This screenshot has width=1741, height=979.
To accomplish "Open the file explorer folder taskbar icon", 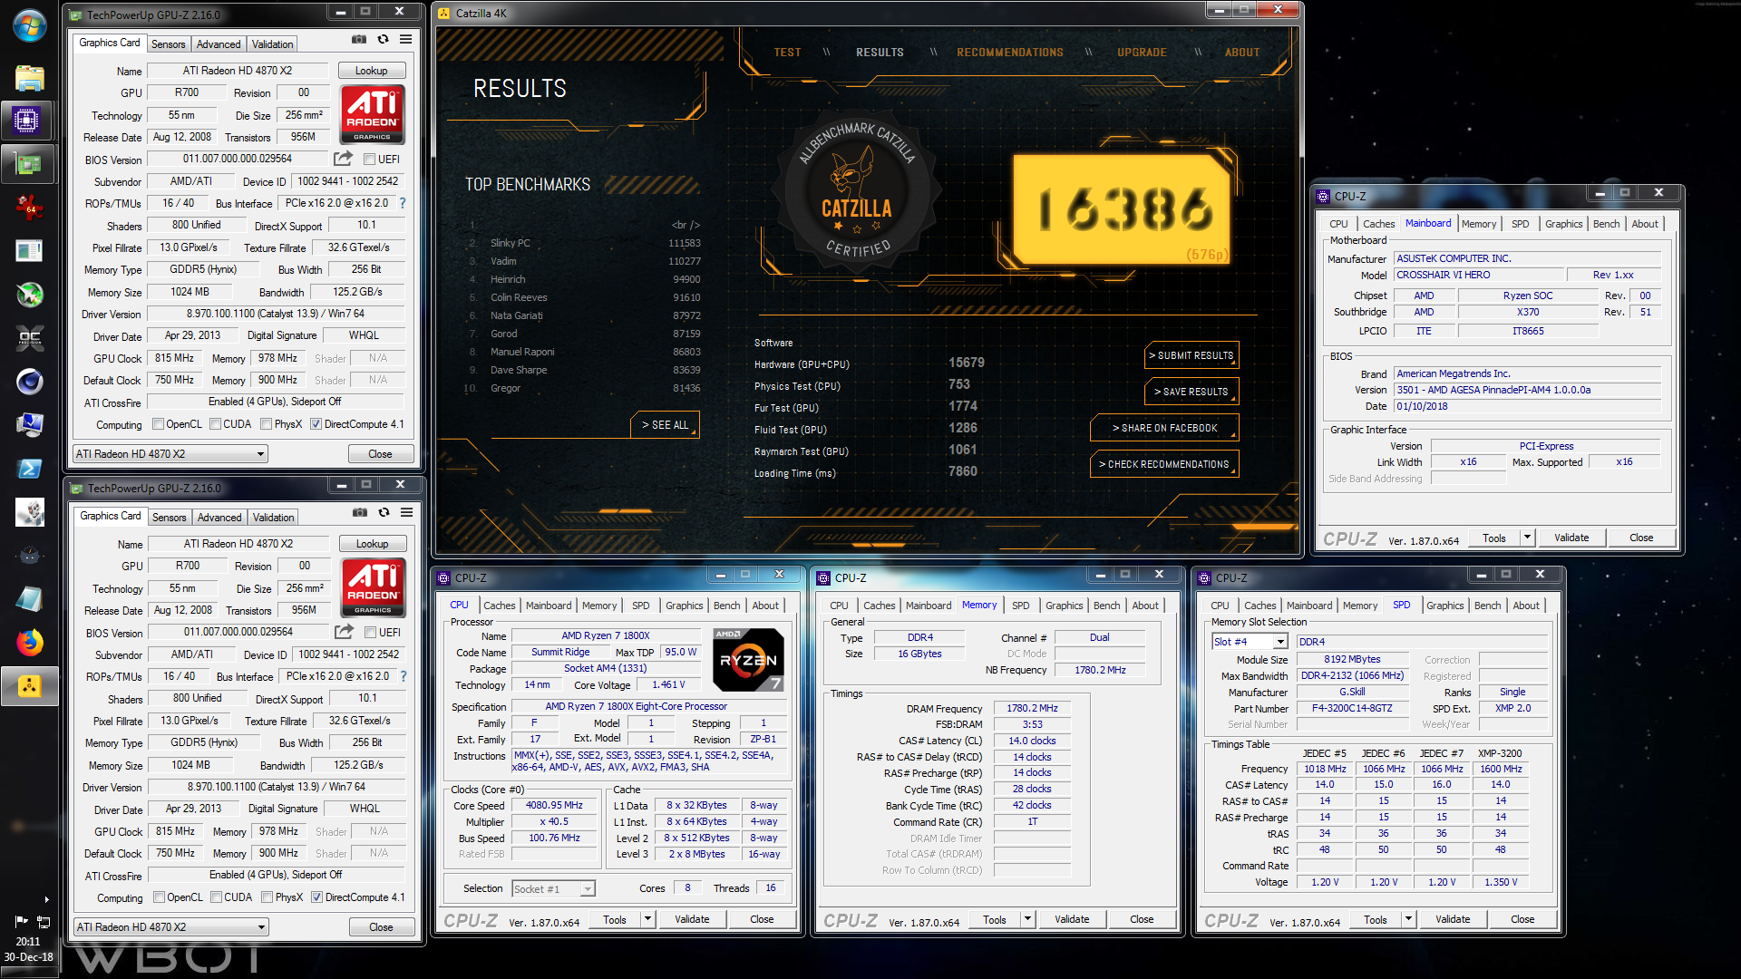I will tap(29, 77).
